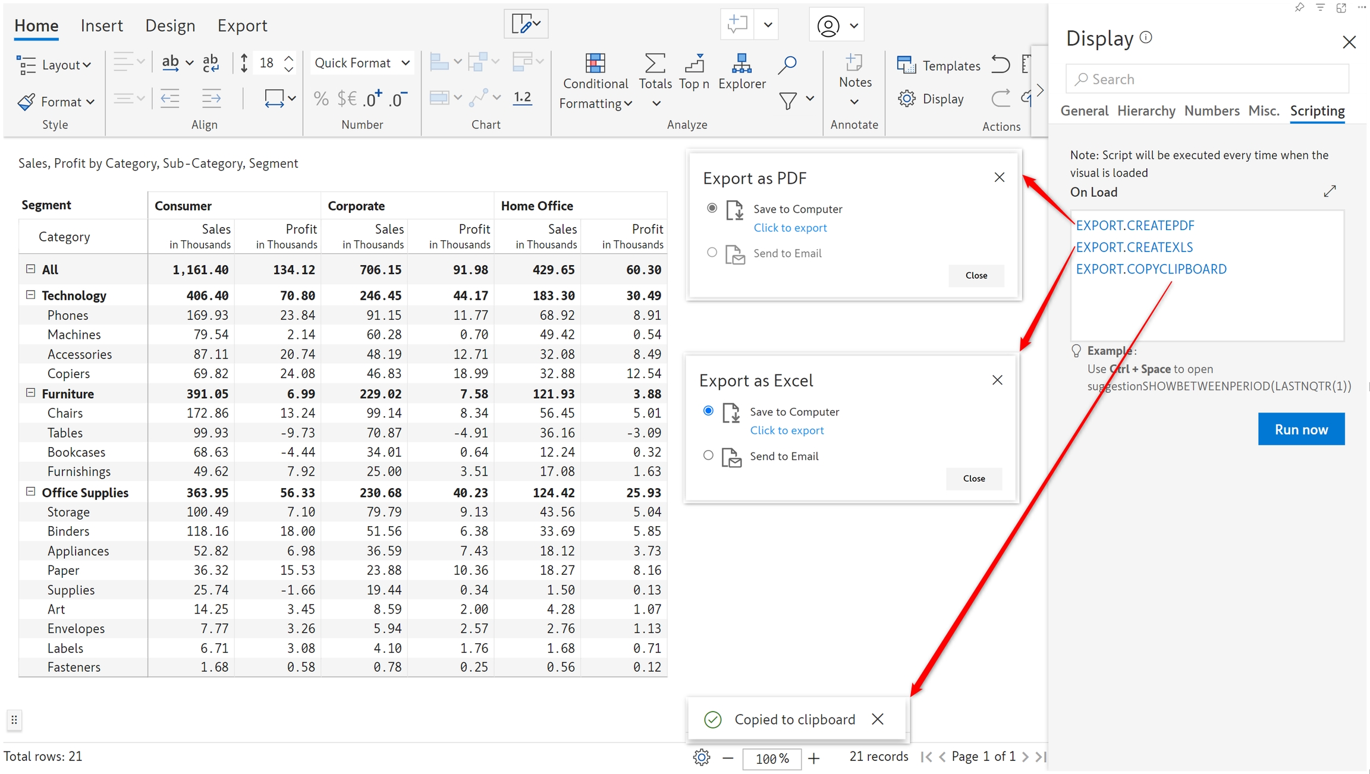Click the percent number format icon
Image resolution: width=1370 pixels, height=774 pixels.
click(x=321, y=99)
